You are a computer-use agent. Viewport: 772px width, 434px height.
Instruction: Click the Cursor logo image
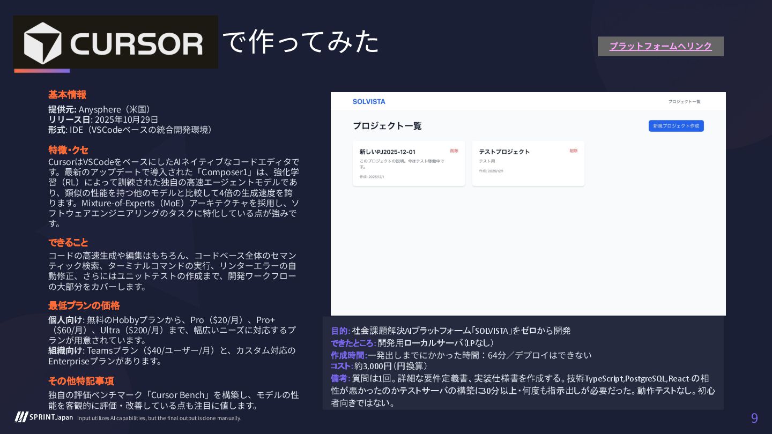pos(116,42)
